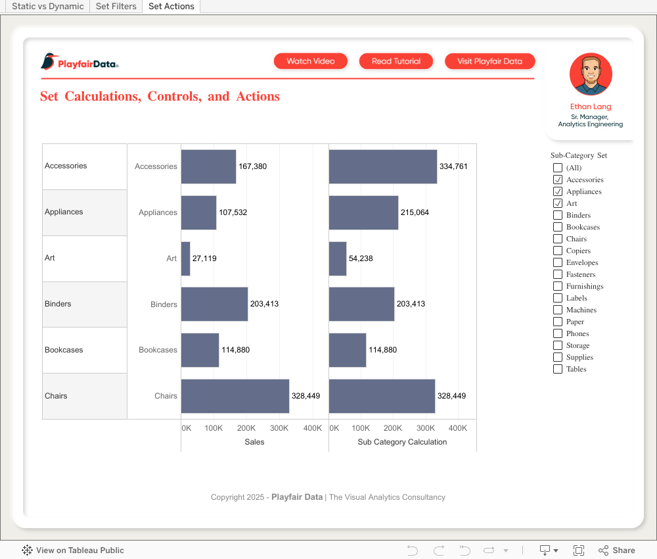This screenshot has height=559, width=657.
Task: Uncheck the Accessories checkbox
Action: click(558, 180)
